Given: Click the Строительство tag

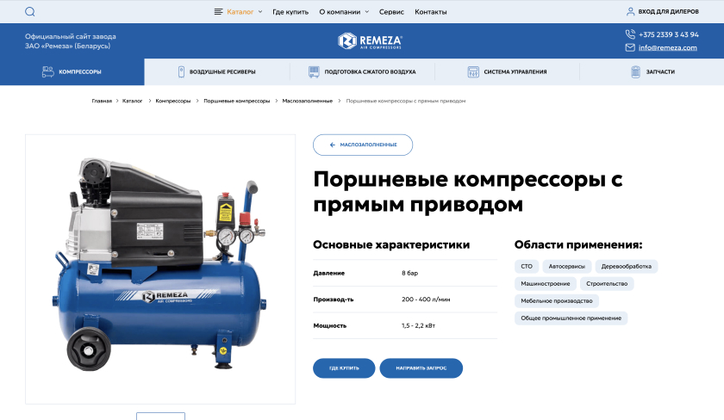Looking at the screenshot, I should pyautogui.click(x=607, y=283).
